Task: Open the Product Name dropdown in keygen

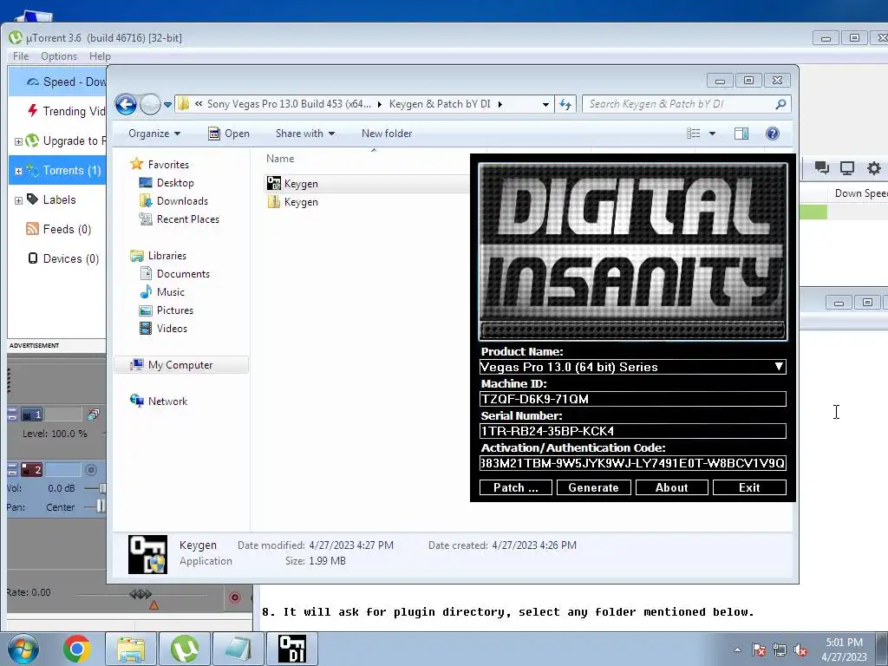Action: coord(780,367)
